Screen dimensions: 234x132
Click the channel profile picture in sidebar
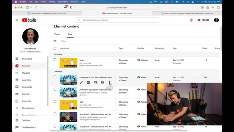click(30, 36)
